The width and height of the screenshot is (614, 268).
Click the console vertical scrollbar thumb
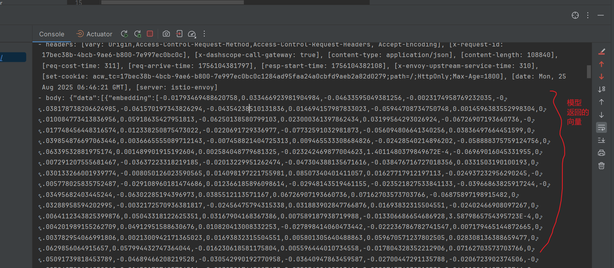pyautogui.click(x=589, y=72)
